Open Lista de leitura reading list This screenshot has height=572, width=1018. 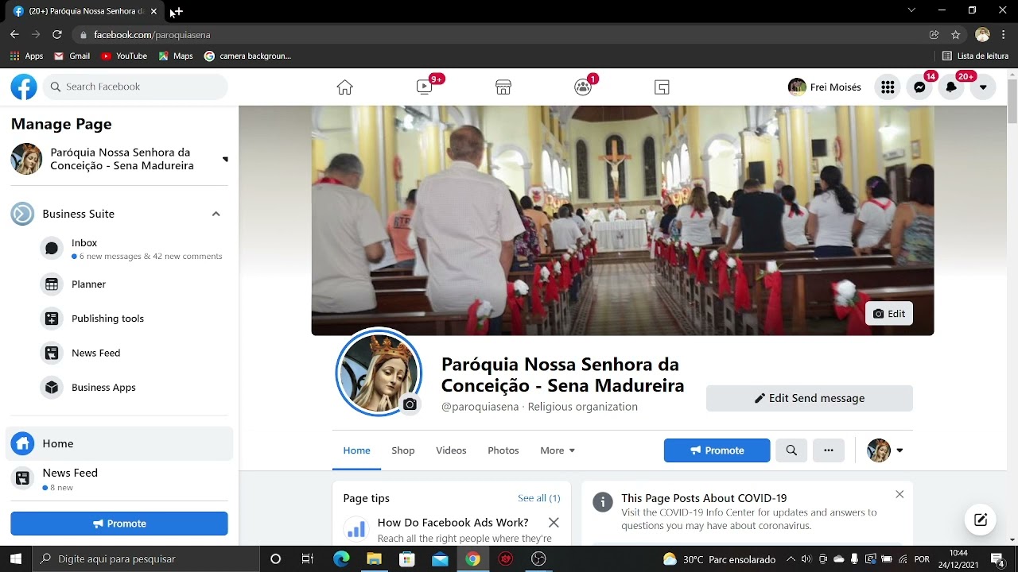tap(975, 56)
